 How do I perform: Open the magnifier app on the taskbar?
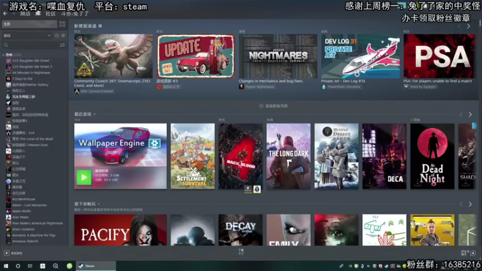coord(55,266)
